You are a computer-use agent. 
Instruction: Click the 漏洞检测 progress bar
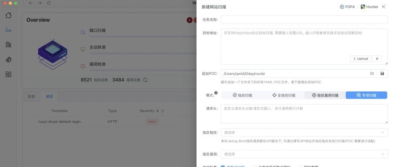(x=143, y=70)
